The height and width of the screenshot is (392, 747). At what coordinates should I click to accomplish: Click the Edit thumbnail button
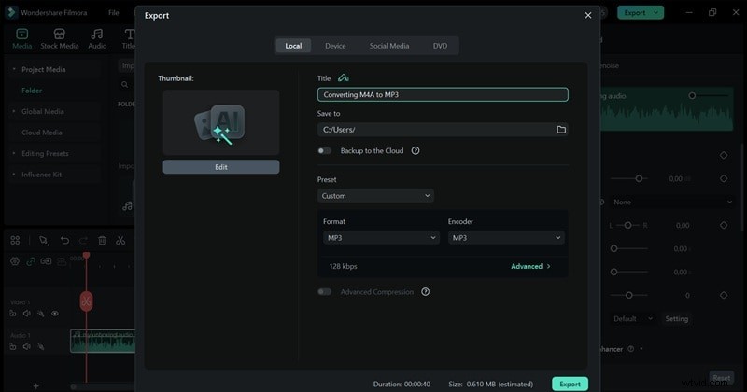pyautogui.click(x=220, y=167)
